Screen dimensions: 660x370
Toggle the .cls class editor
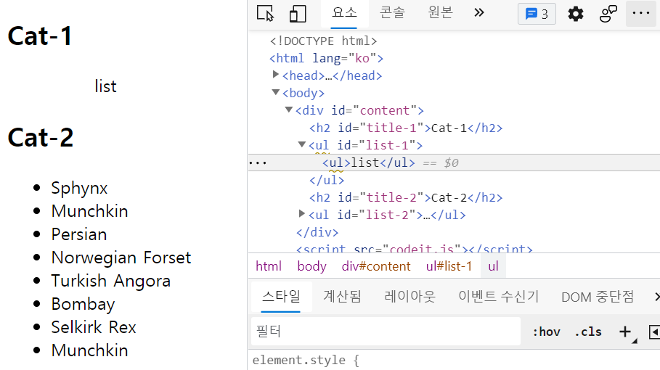pos(588,332)
